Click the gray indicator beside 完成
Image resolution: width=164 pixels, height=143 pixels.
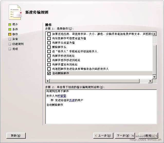pyautogui.click(x=10, y=49)
